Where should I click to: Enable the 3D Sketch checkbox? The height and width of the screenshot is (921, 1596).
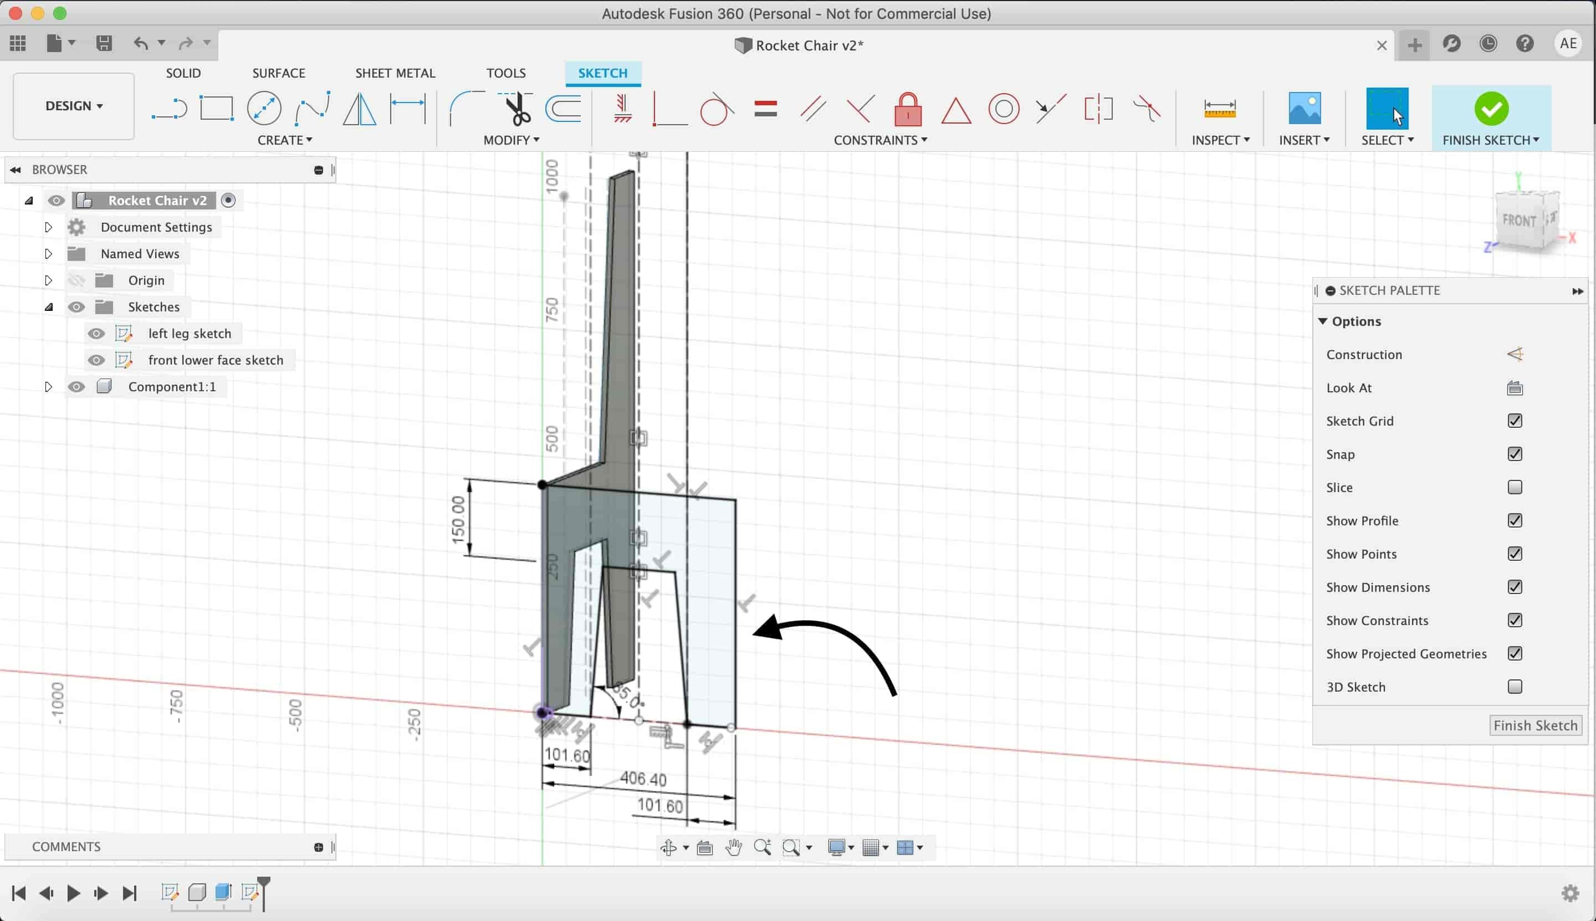point(1515,687)
